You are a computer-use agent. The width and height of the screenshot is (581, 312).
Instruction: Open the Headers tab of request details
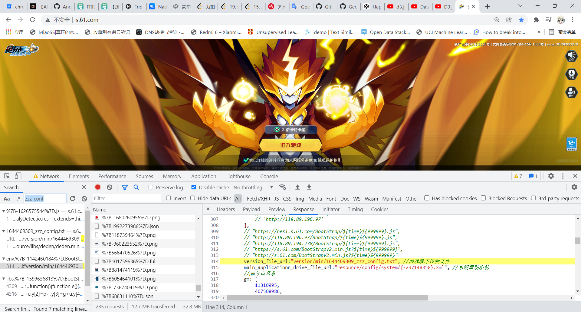pyautogui.click(x=226, y=209)
